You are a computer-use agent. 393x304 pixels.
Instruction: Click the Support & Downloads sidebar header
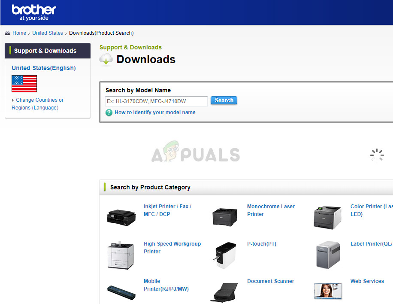coord(48,51)
